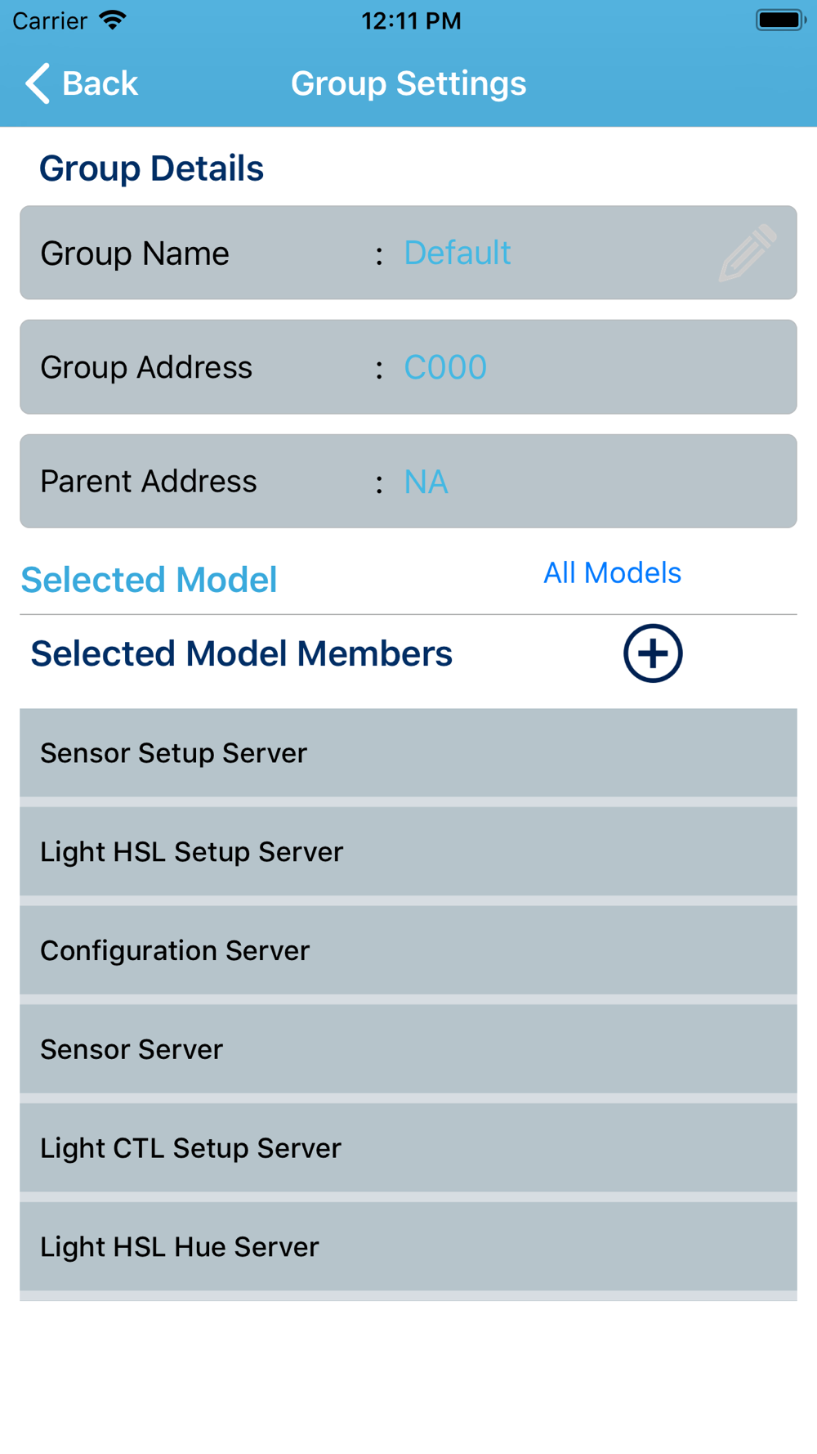Tap the pencil edit icon for Group Name

point(748,253)
